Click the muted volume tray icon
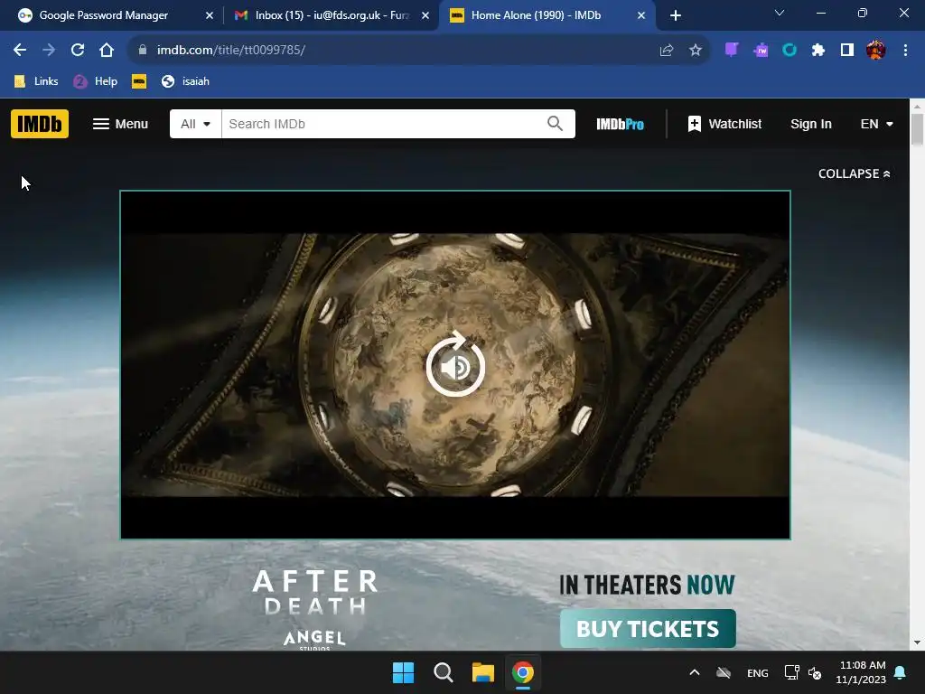 pos(815,672)
